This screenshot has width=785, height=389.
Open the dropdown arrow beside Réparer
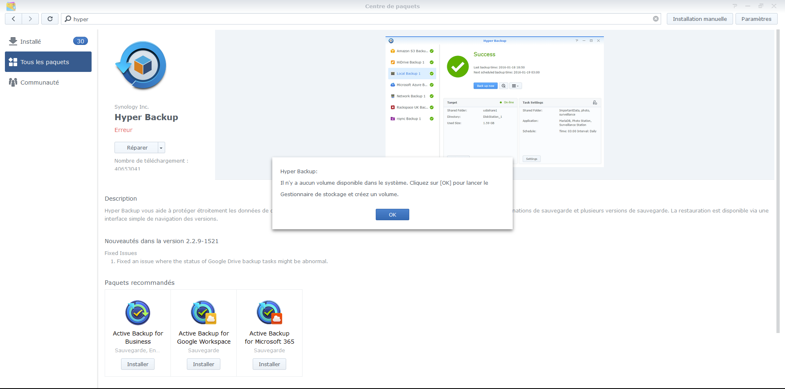[161, 148]
